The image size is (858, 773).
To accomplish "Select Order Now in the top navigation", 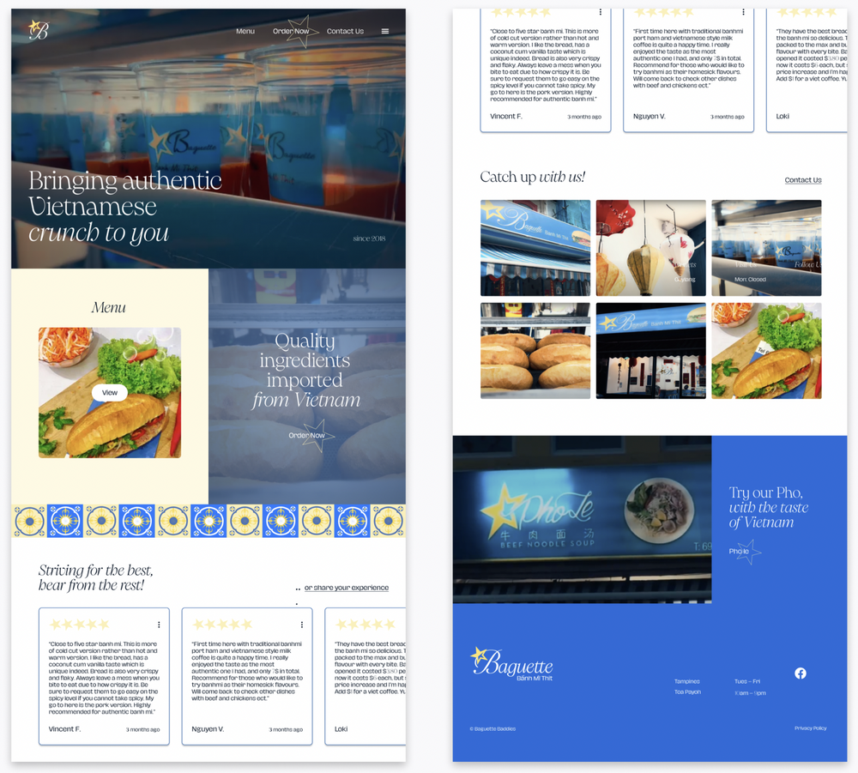I will 291,31.
